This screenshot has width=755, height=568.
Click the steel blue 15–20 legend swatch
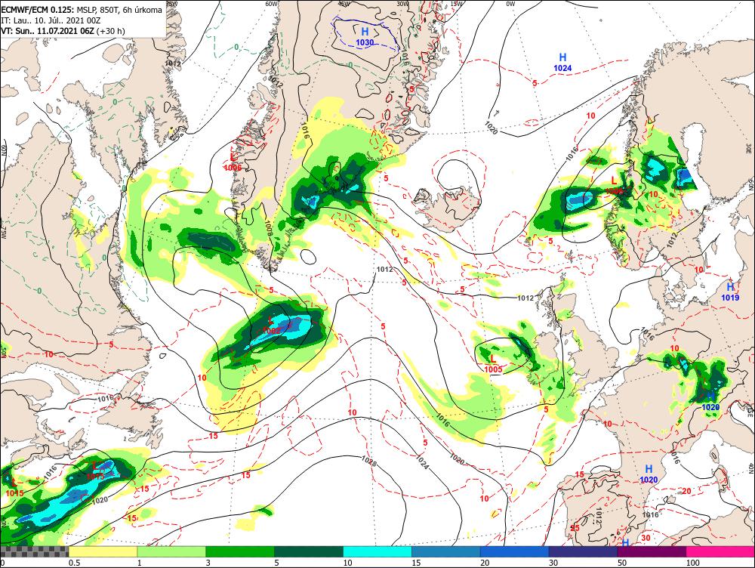click(x=446, y=551)
